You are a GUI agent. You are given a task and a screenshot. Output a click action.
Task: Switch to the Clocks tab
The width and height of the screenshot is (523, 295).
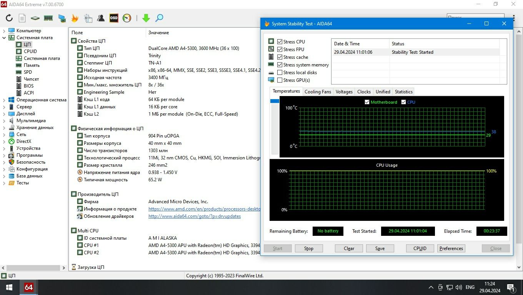tap(364, 92)
